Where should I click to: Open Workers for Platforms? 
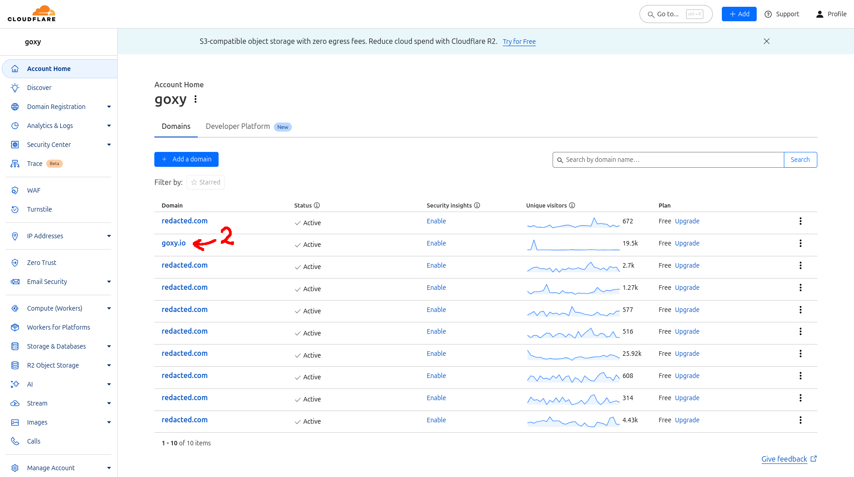tap(58, 327)
